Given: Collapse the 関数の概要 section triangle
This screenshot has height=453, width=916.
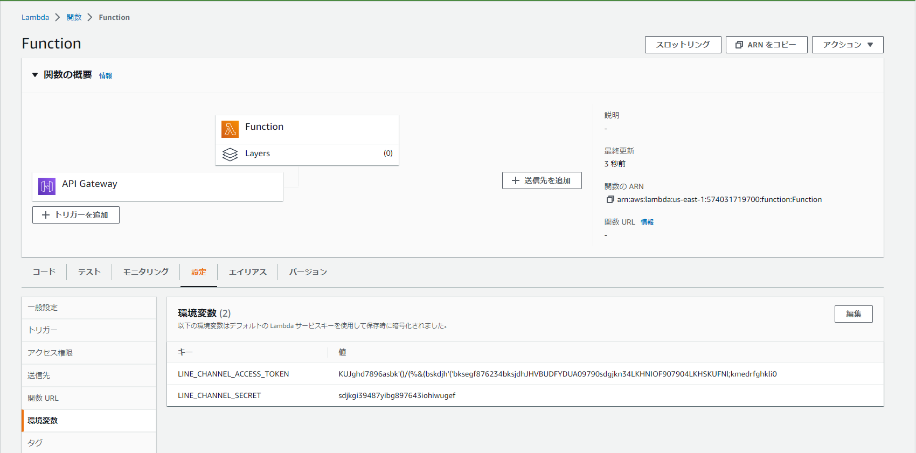Looking at the screenshot, I should 35,75.
